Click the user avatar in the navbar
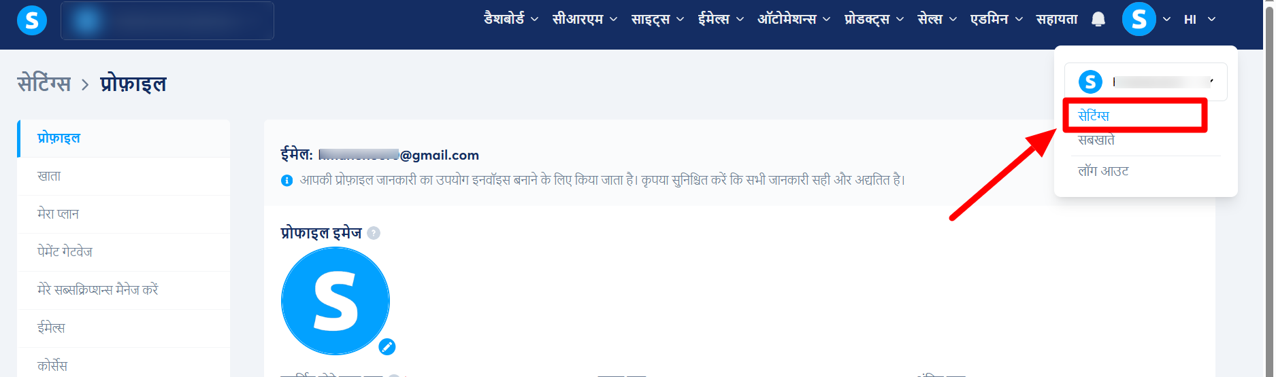1276x377 pixels. click(1139, 19)
